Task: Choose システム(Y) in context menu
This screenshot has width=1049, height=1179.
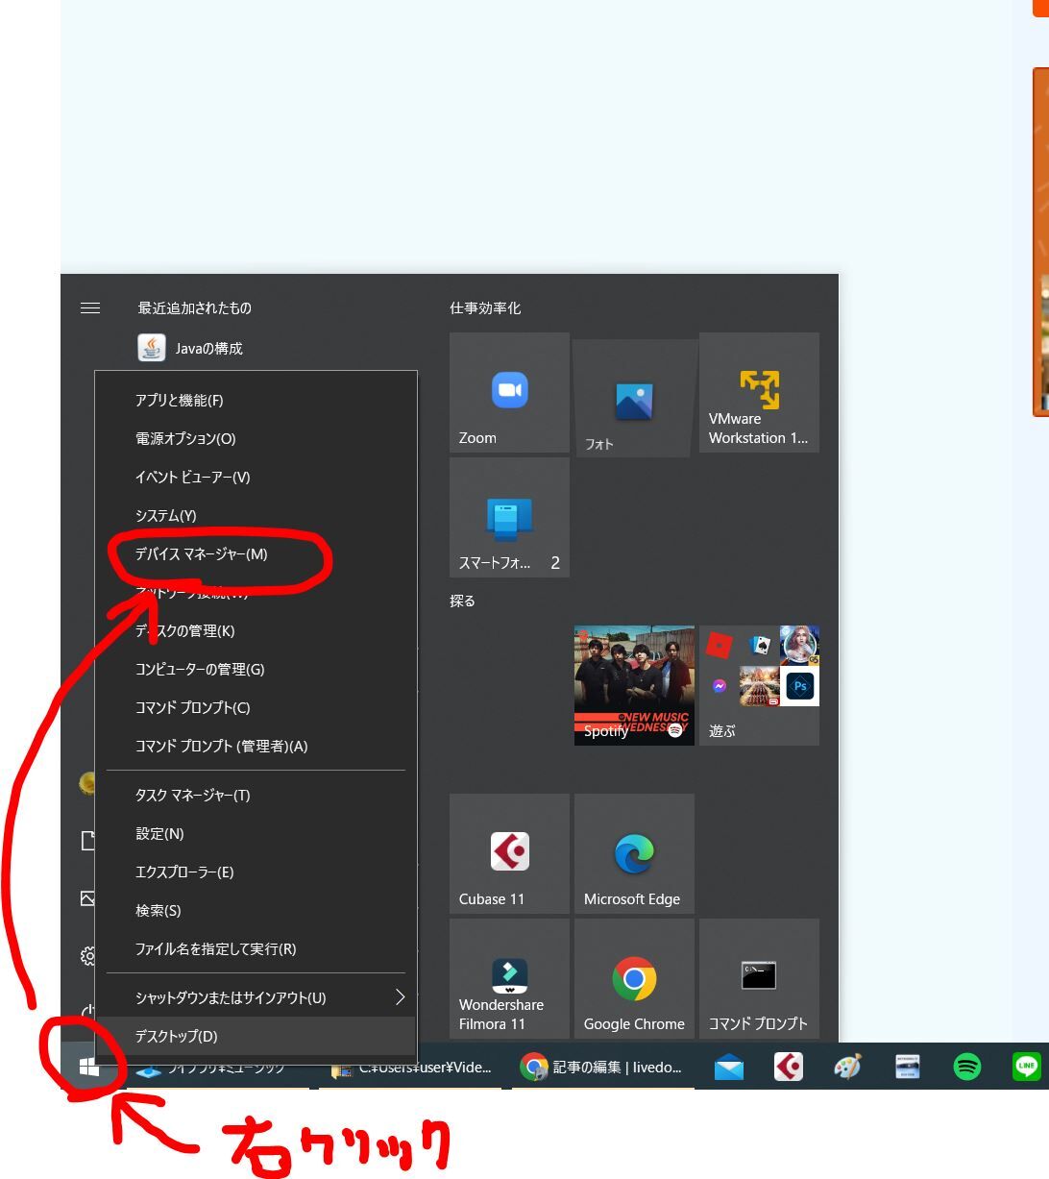Action: click(x=256, y=515)
